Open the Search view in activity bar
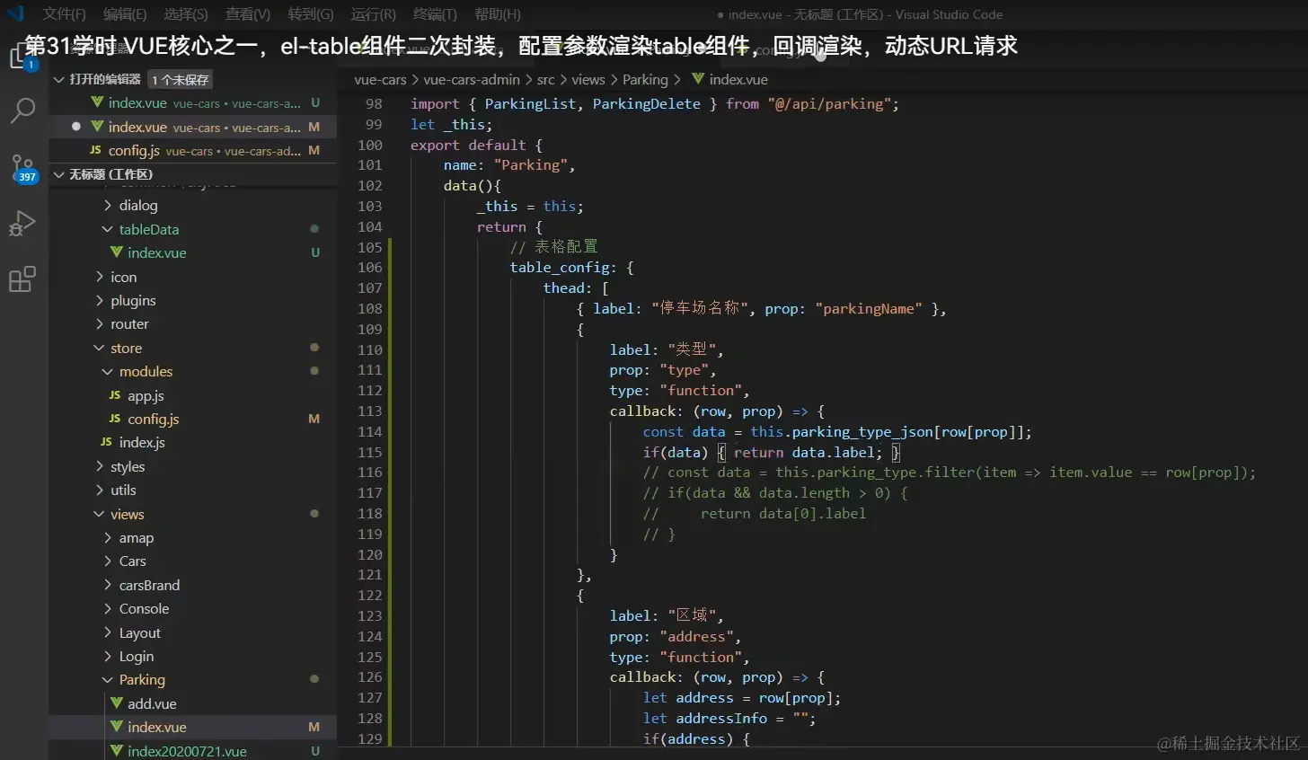The image size is (1308, 760). pyautogui.click(x=22, y=111)
